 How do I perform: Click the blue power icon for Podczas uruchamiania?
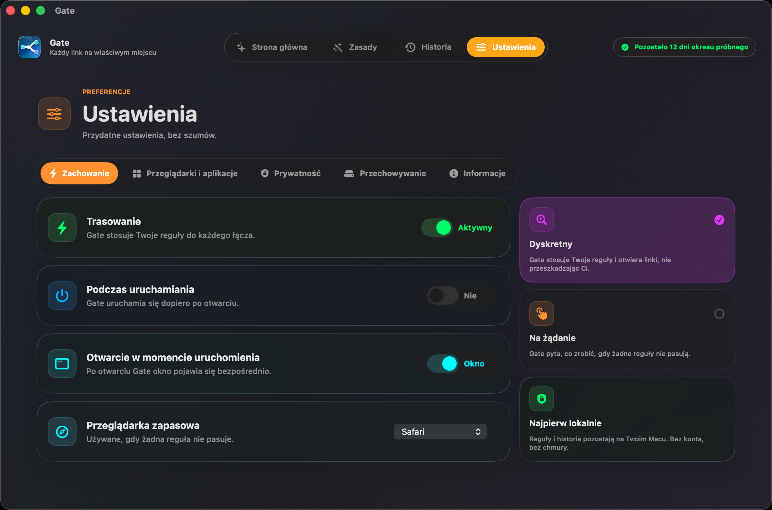point(62,296)
